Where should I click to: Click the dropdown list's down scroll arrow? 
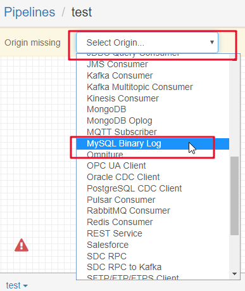[x=234, y=274]
